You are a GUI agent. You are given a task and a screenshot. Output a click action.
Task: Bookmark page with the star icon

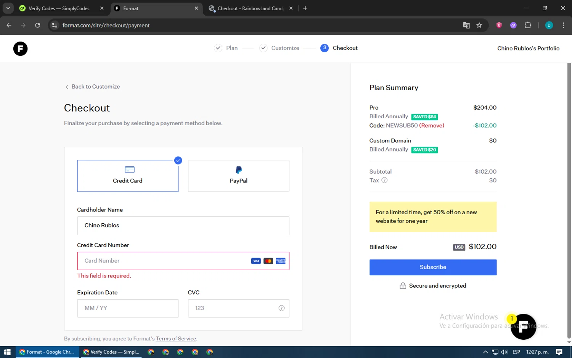pyautogui.click(x=479, y=25)
